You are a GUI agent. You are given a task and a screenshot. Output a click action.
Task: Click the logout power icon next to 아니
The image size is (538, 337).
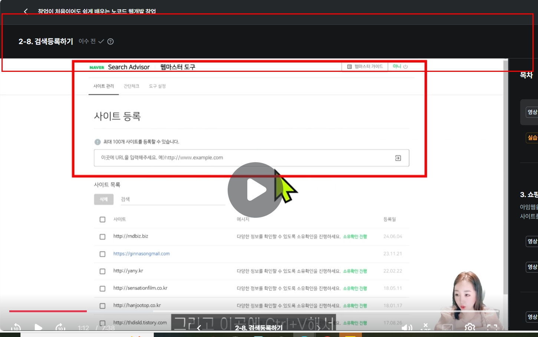click(405, 67)
